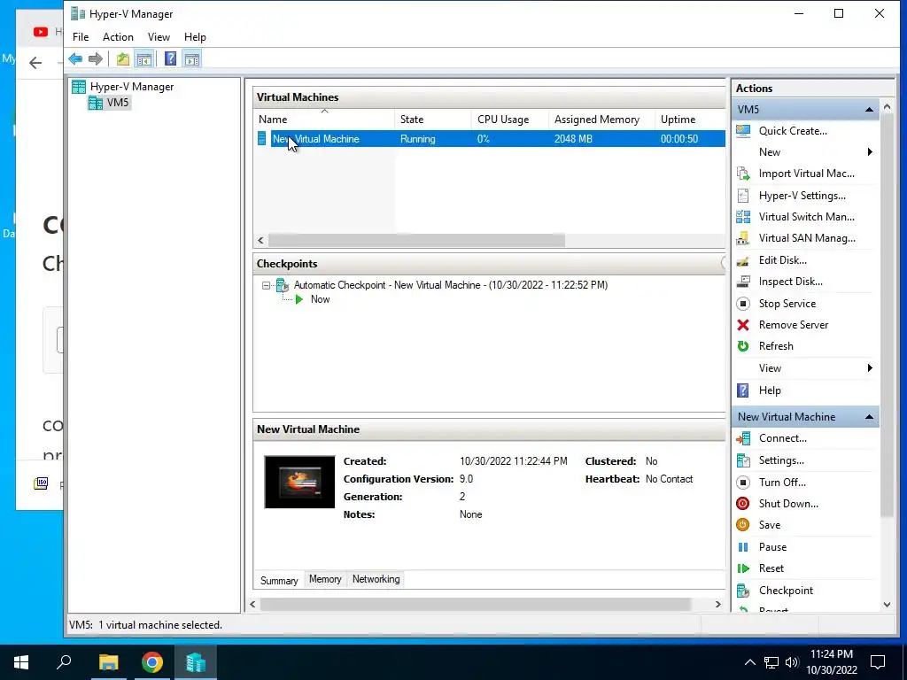Click the Import Virtual Machine icon
This screenshot has height=680, width=907.
[743, 174]
